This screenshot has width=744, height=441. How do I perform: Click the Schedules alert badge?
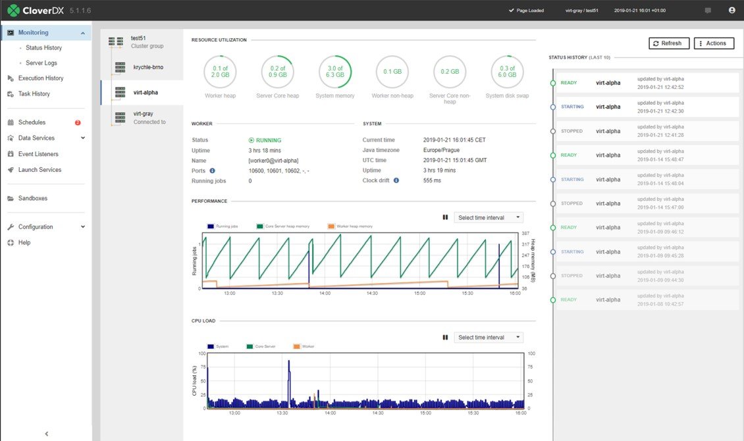(78, 122)
